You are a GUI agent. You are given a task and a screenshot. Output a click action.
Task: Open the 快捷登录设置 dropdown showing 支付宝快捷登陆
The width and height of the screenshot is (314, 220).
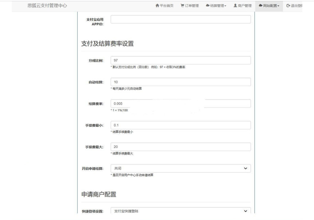(181, 211)
